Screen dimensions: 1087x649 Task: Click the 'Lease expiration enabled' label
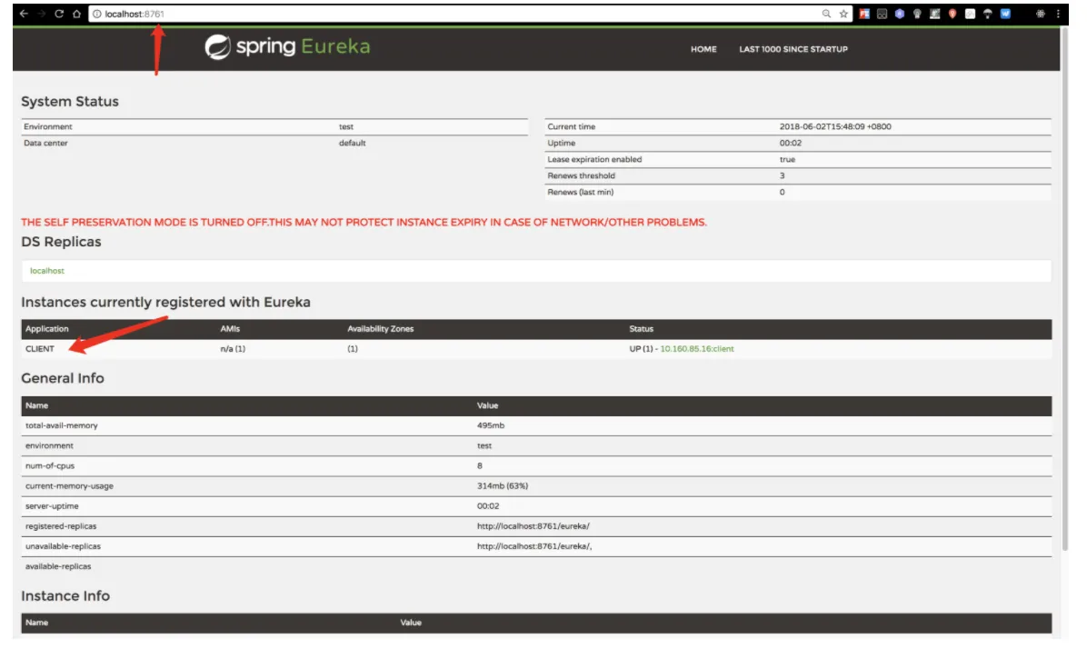click(x=594, y=159)
